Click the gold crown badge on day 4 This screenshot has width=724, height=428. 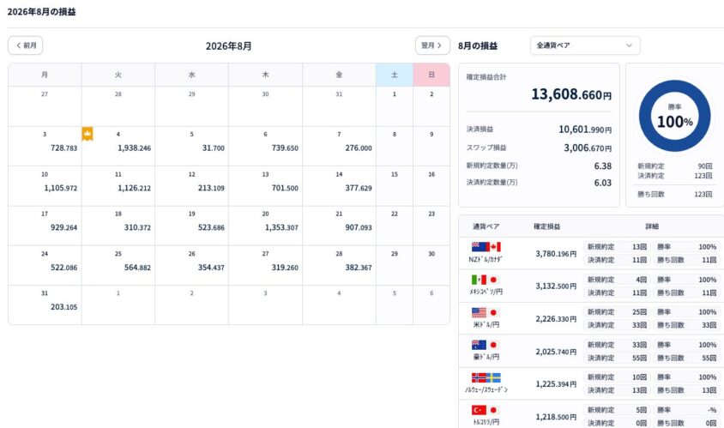point(87,134)
